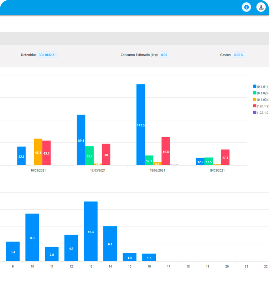The width and height of the screenshot is (269, 281).
Task: Click the 1.3 bar at hour 16
Action: coord(149,257)
